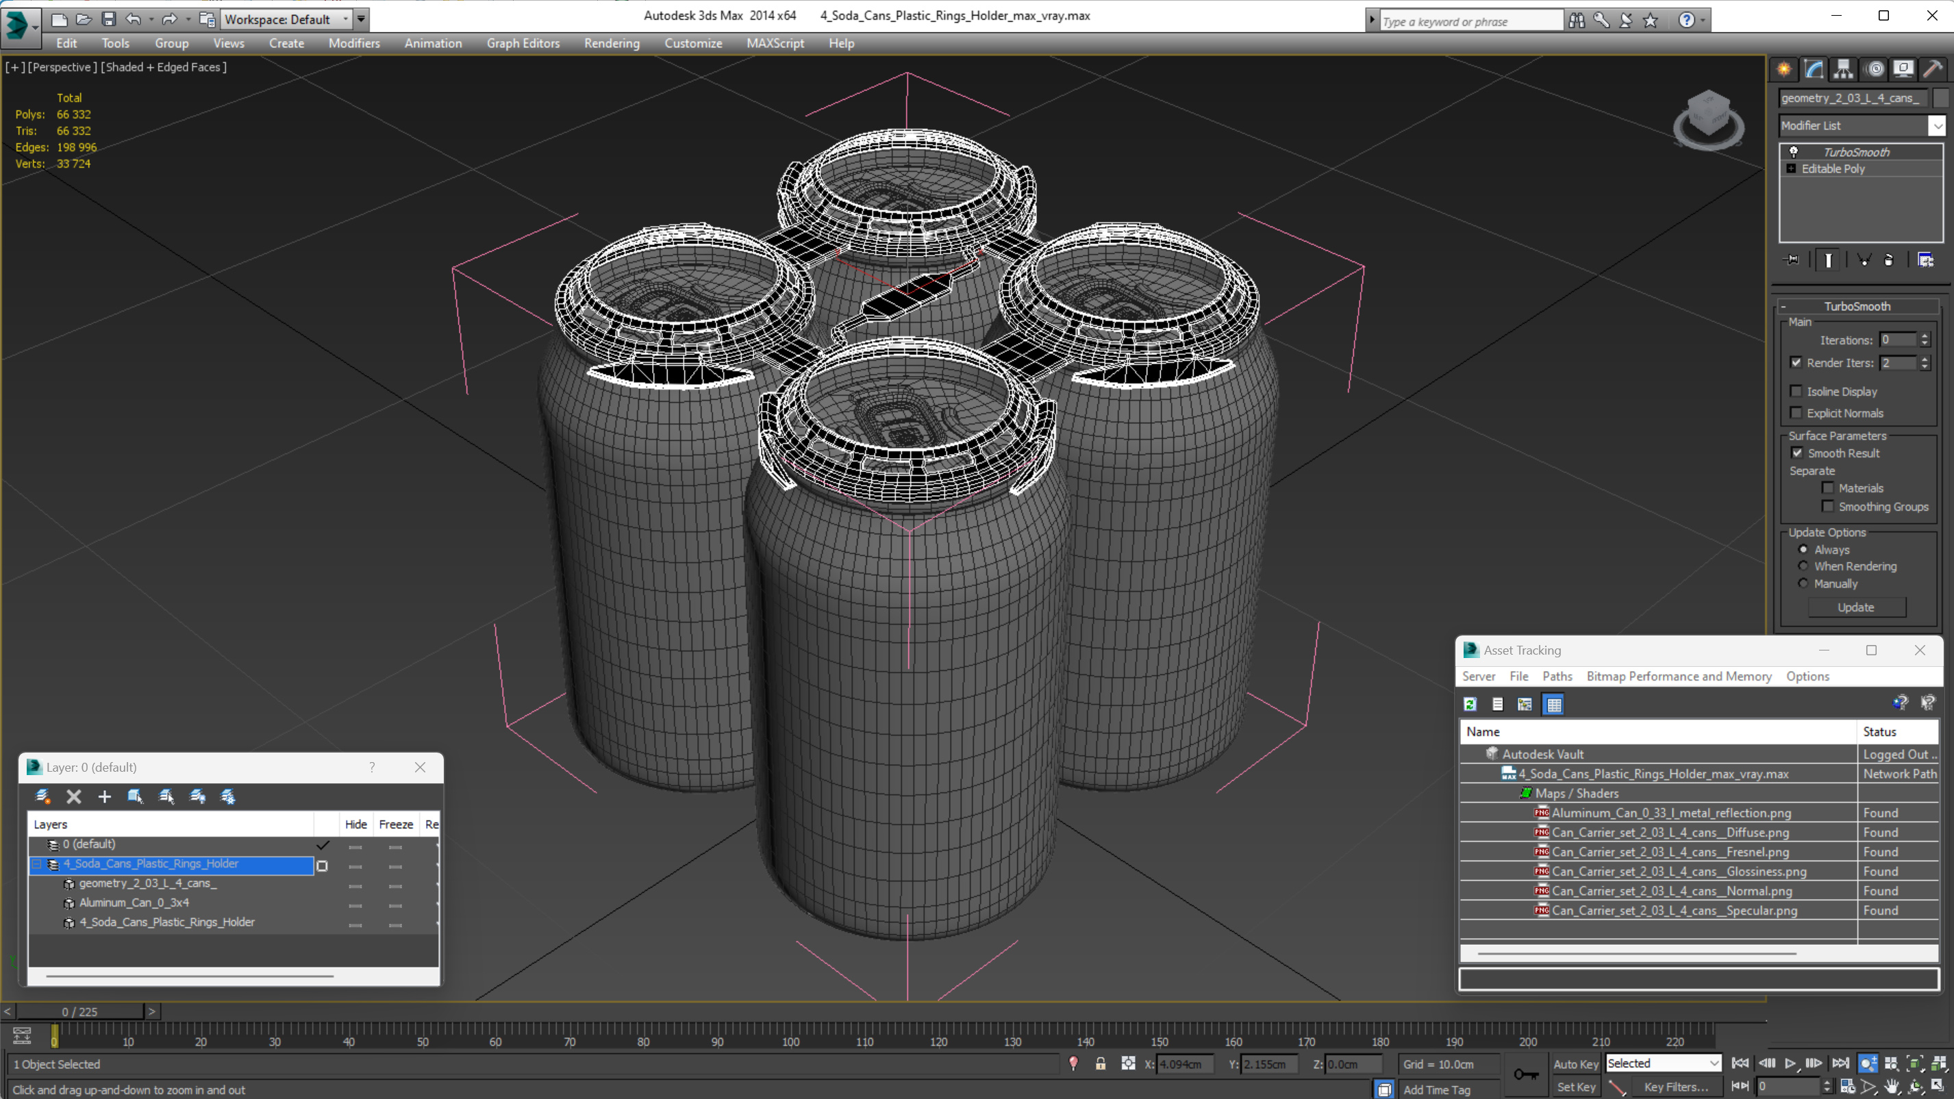This screenshot has height=1099, width=1954.
Task: Open the Create command panel tab
Action: click(x=1784, y=69)
